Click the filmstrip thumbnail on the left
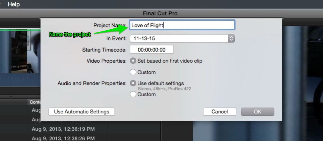This screenshot has width=323, height=141. click(x=20, y=58)
